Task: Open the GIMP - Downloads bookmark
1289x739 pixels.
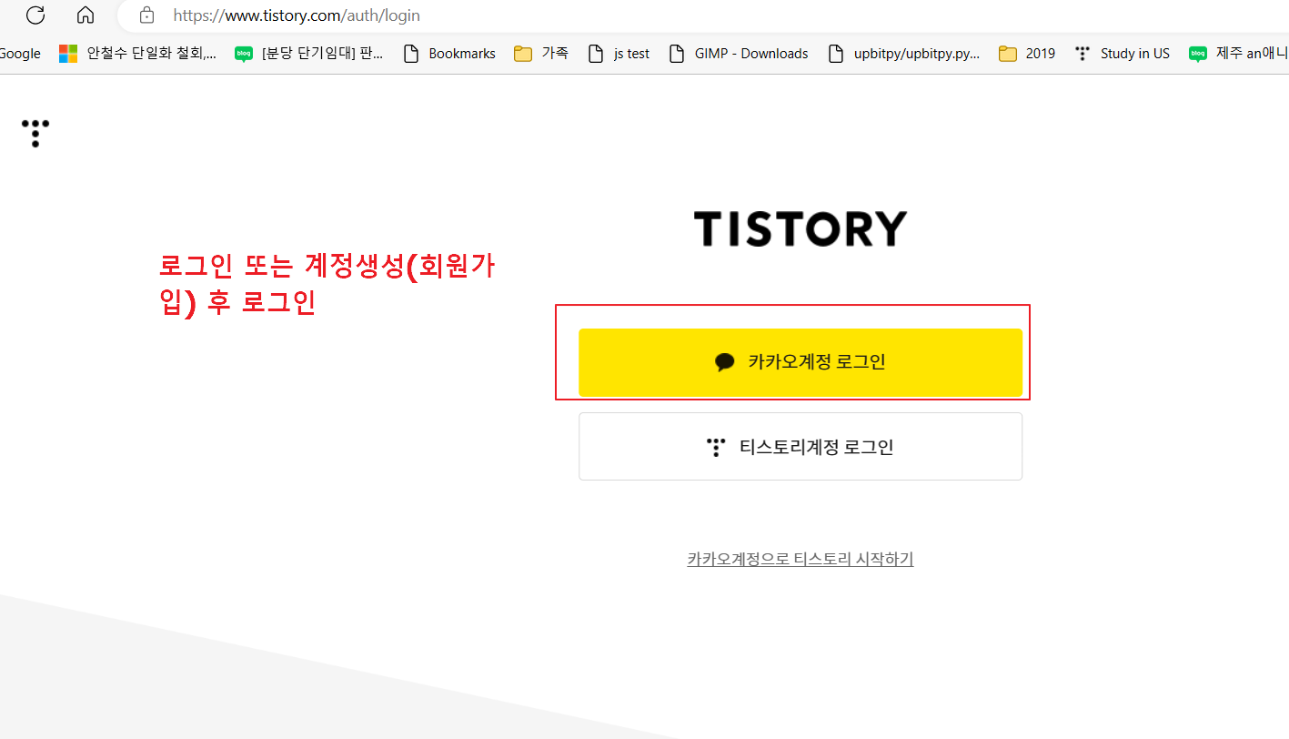Action: (738, 54)
